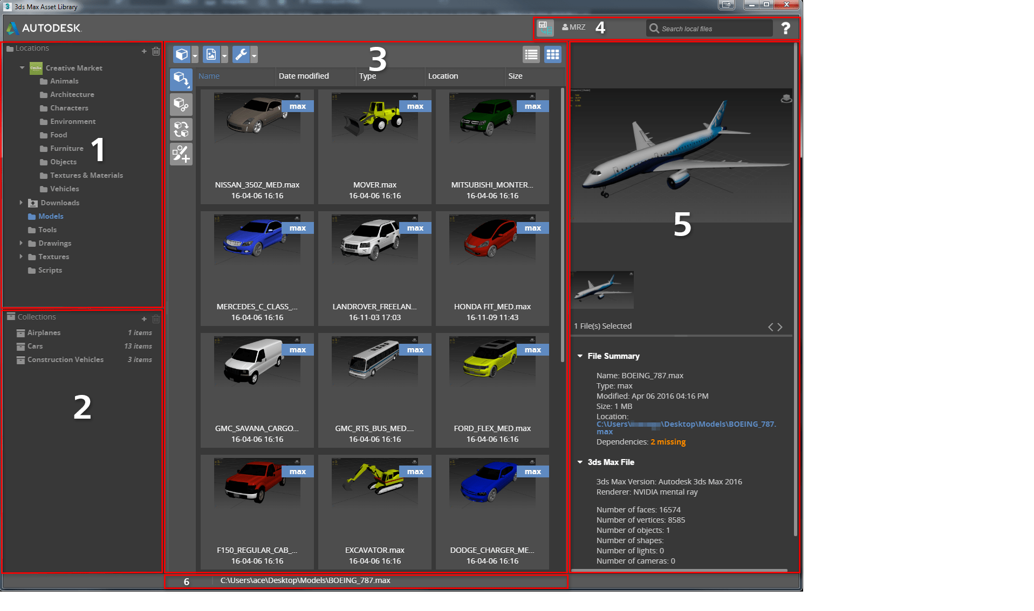Select the XRef cube-with-link tool
1034x611 pixels.
[x=181, y=105]
